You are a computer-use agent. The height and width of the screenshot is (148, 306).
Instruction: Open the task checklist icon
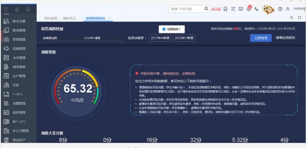point(233,9)
